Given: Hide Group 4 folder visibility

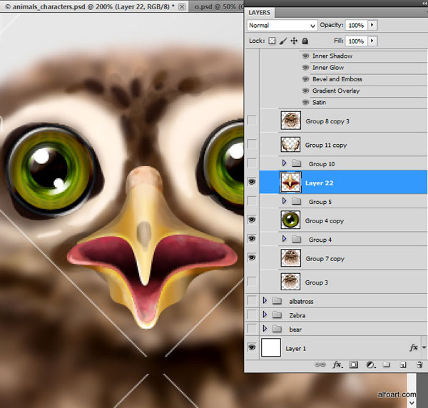Looking at the screenshot, I should tap(252, 238).
